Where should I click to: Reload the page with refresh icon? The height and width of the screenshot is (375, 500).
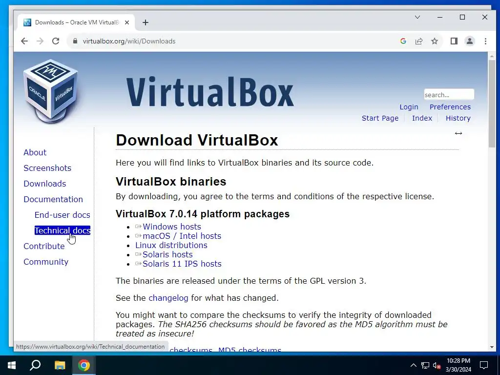(56, 41)
